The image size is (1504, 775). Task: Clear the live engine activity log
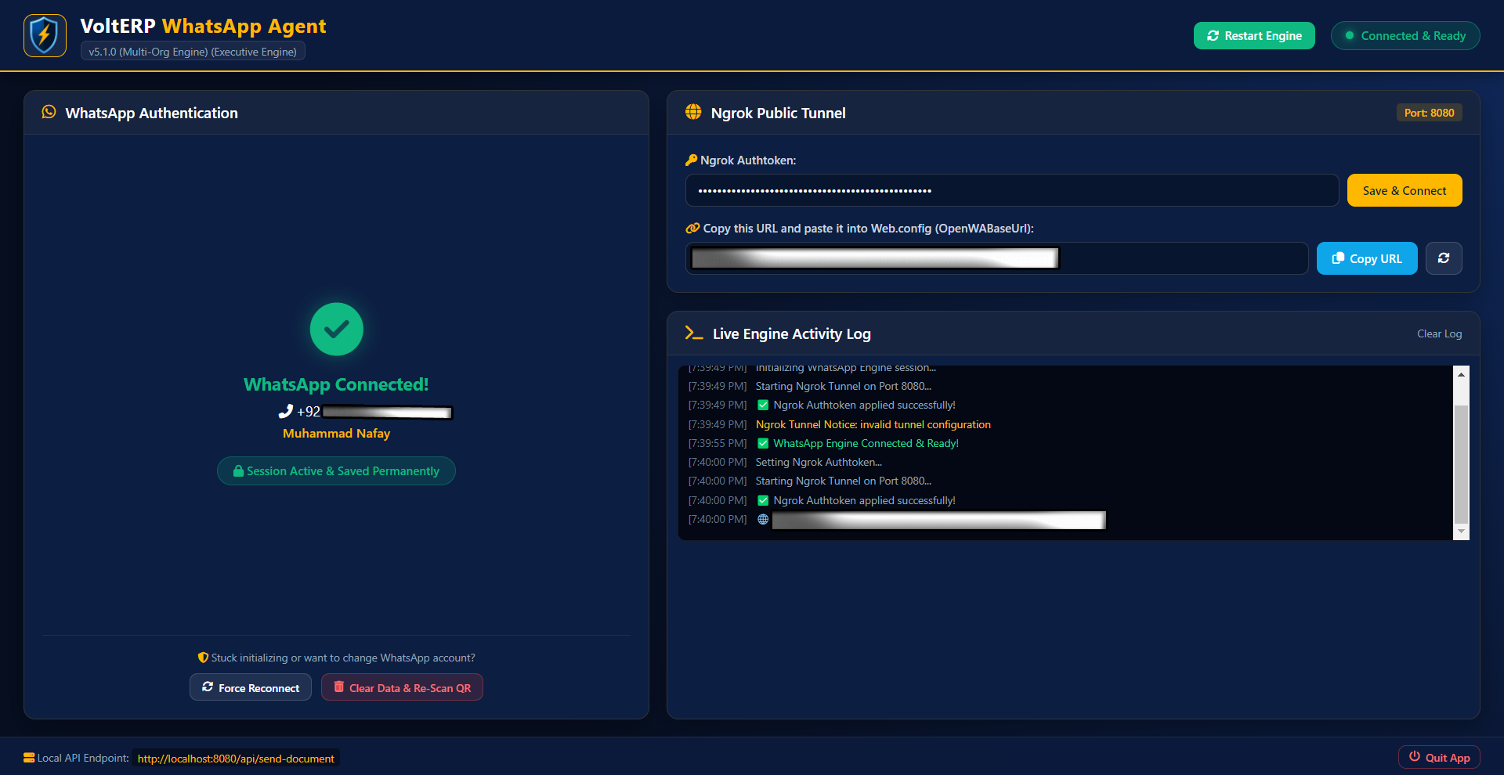[x=1439, y=333]
